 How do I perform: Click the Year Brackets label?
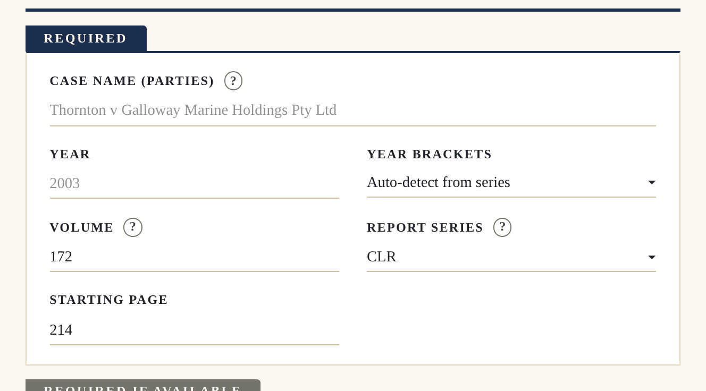point(430,154)
